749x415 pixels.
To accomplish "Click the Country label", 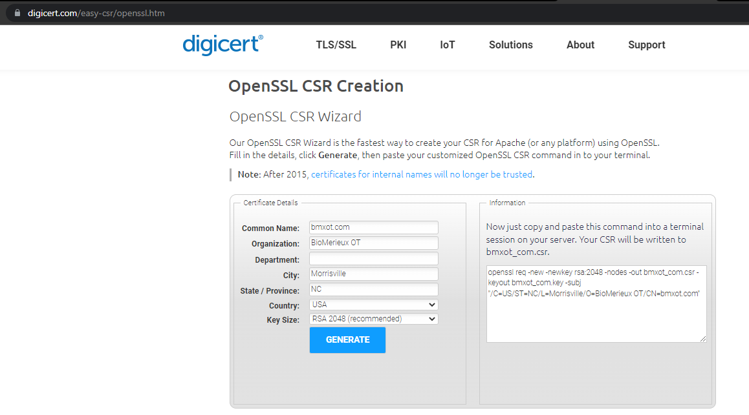I will pyautogui.click(x=284, y=306).
